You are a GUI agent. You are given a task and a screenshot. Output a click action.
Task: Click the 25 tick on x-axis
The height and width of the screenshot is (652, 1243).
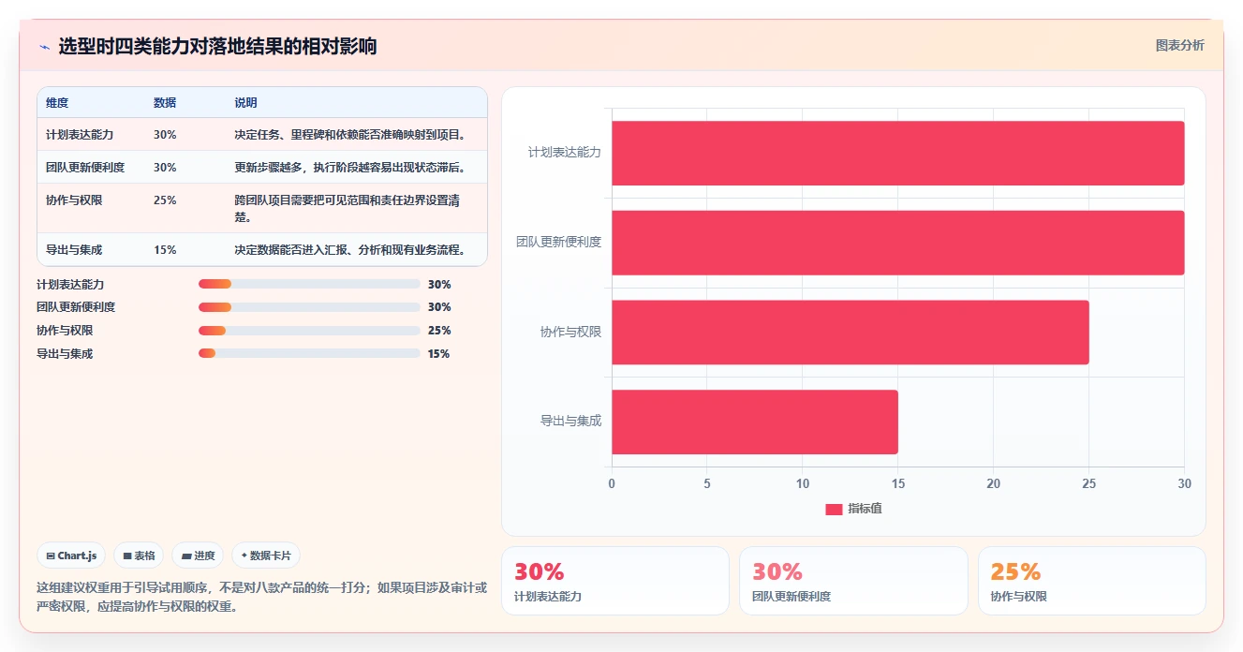point(1088,483)
